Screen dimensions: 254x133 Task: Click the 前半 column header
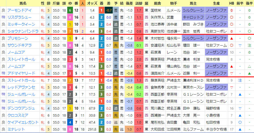click(x=240, y=3)
